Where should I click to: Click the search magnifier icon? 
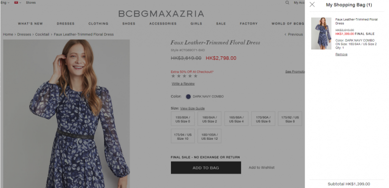[x=287, y=3]
